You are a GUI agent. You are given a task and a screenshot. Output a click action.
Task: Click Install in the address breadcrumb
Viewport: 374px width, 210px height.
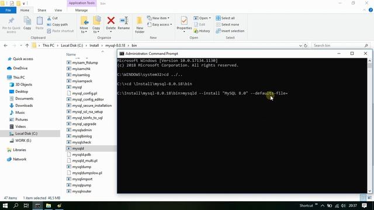94,45
